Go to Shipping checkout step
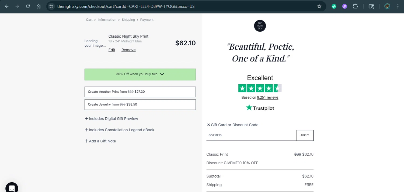Screen dimensions: 404x192 tap(128, 20)
